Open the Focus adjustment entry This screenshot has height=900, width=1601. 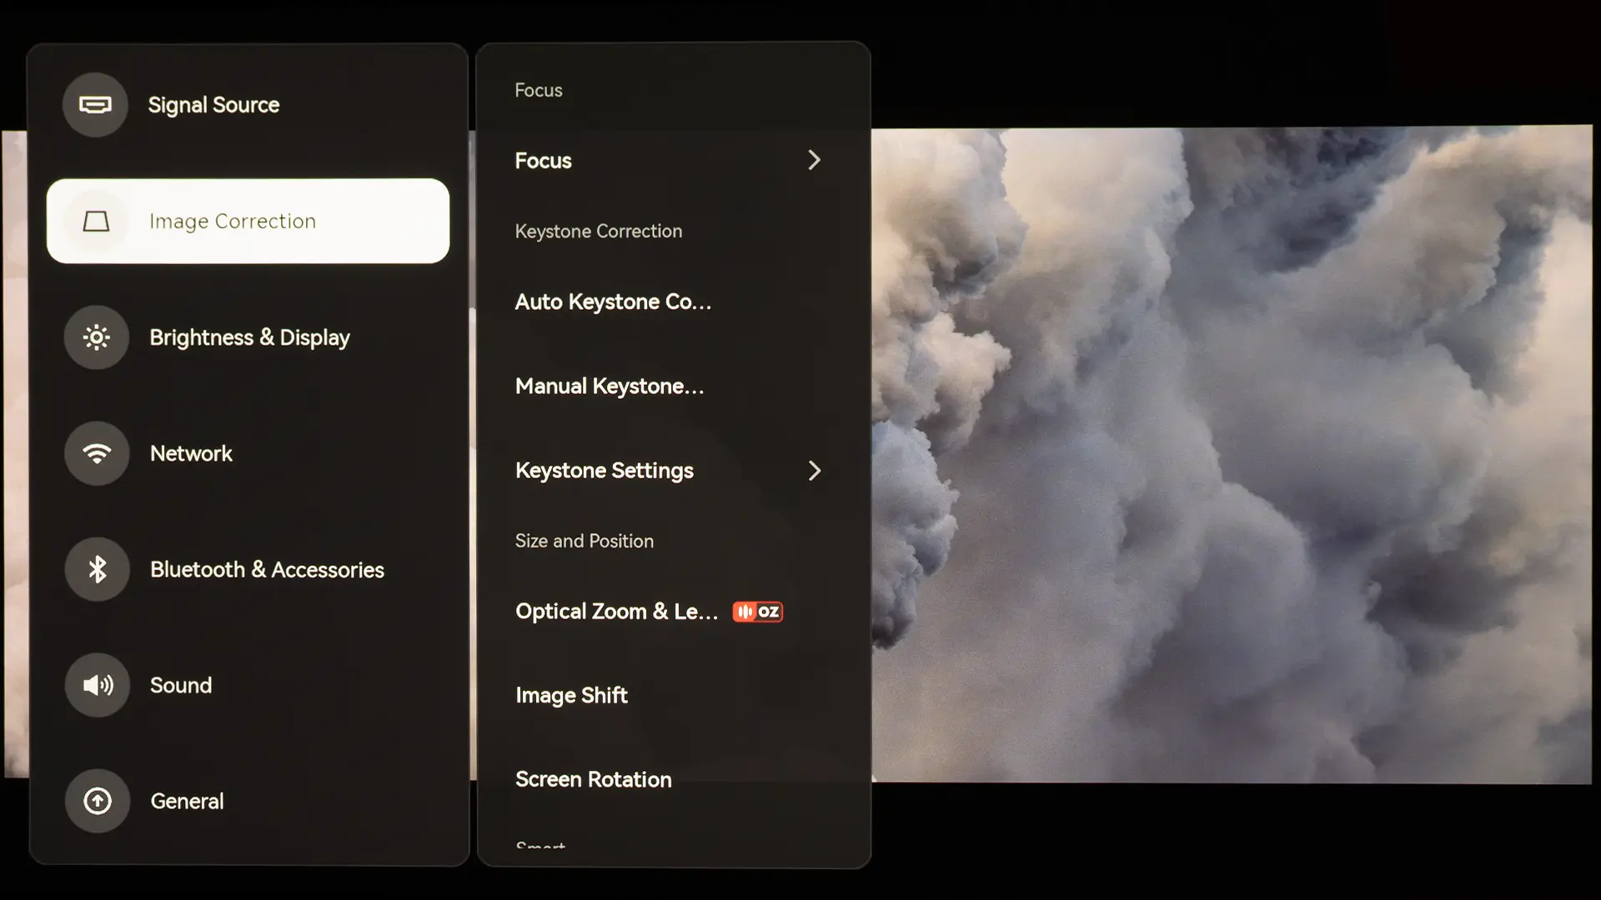(x=673, y=161)
